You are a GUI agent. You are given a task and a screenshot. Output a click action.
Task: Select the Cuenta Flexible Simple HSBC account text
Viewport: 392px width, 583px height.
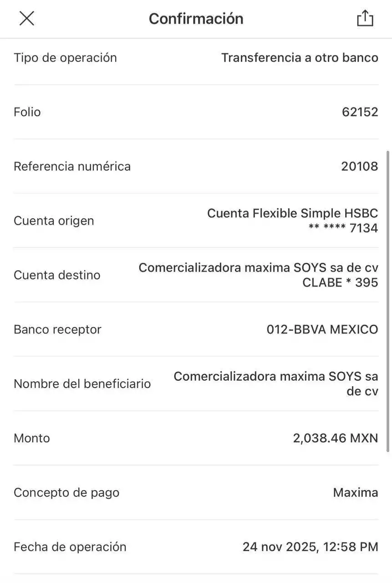click(x=292, y=213)
